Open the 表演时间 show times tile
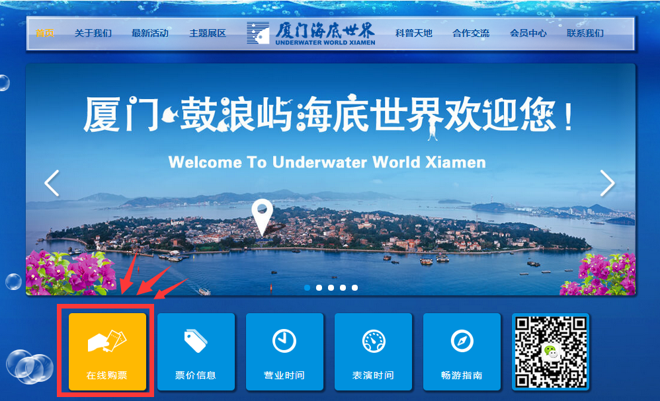Image resolution: width=660 pixels, height=401 pixels. coord(374,352)
